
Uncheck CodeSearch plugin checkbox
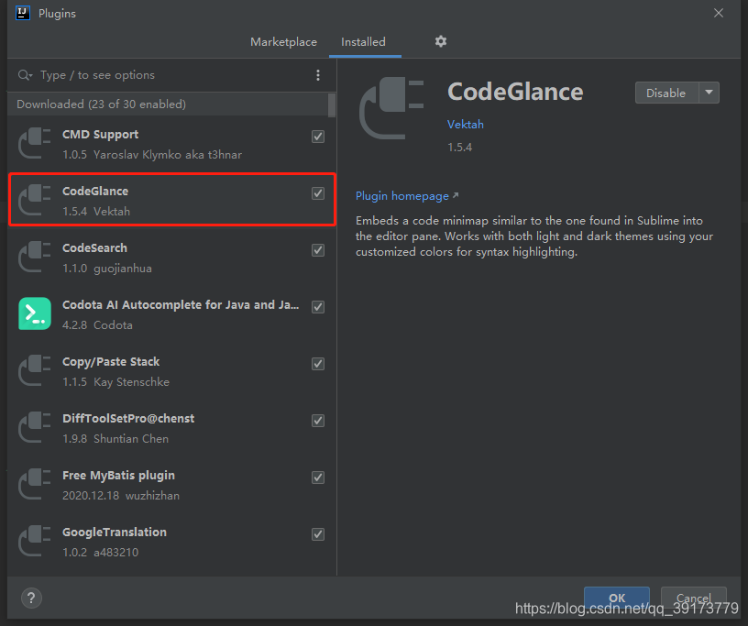click(x=318, y=250)
